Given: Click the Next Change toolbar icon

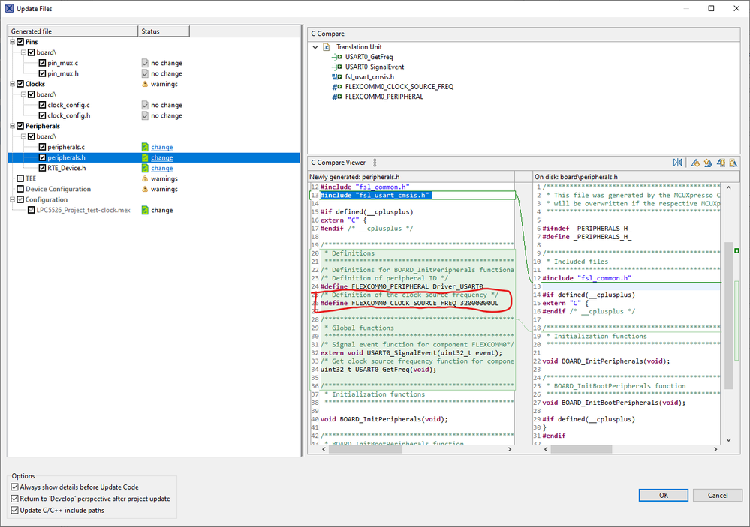Looking at the screenshot, I should coord(721,163).
